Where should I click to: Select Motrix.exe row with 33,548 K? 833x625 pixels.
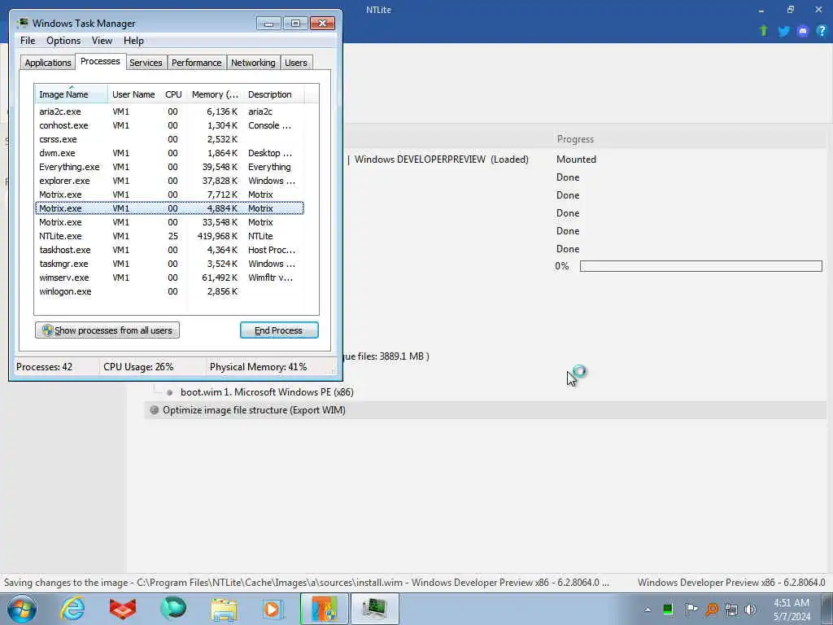(x=169, y=222)
